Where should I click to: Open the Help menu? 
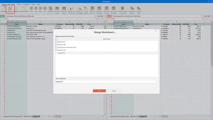tap(38, 4)
